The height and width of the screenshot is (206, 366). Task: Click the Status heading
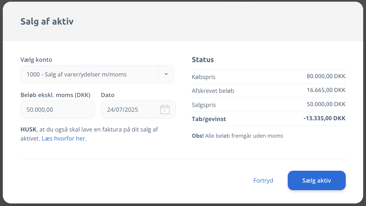[x=203, y=60]
